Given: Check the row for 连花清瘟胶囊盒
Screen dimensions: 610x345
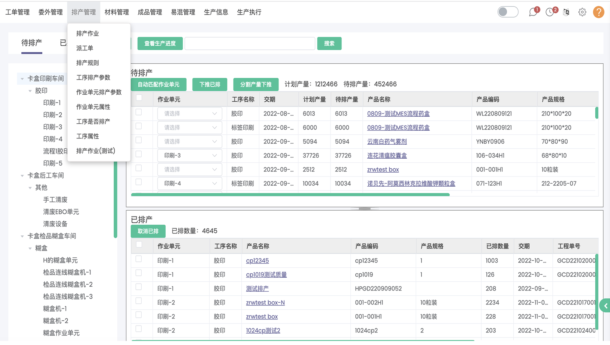Looking at the screenshot, I should pos(139,154).
